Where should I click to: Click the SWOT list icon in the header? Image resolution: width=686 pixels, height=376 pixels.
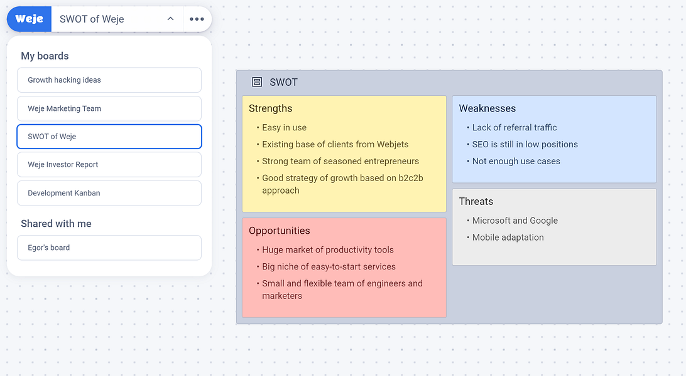coord(257,82)
